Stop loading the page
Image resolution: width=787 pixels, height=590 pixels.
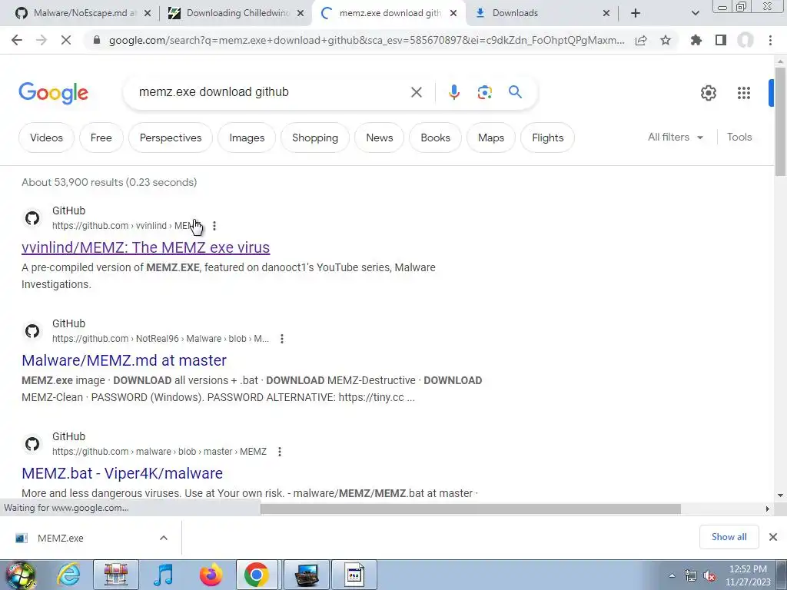coord(66,40)
